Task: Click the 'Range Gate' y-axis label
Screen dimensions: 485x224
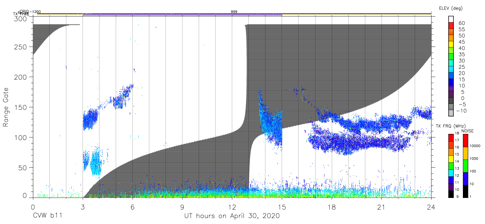Action: pyautogui.click(x=6, y=107)
